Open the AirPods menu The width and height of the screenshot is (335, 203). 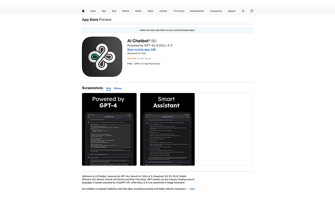point(163,11)
